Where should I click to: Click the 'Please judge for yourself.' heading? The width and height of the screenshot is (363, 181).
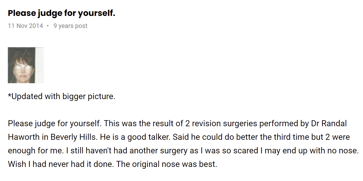coord(62,13)
